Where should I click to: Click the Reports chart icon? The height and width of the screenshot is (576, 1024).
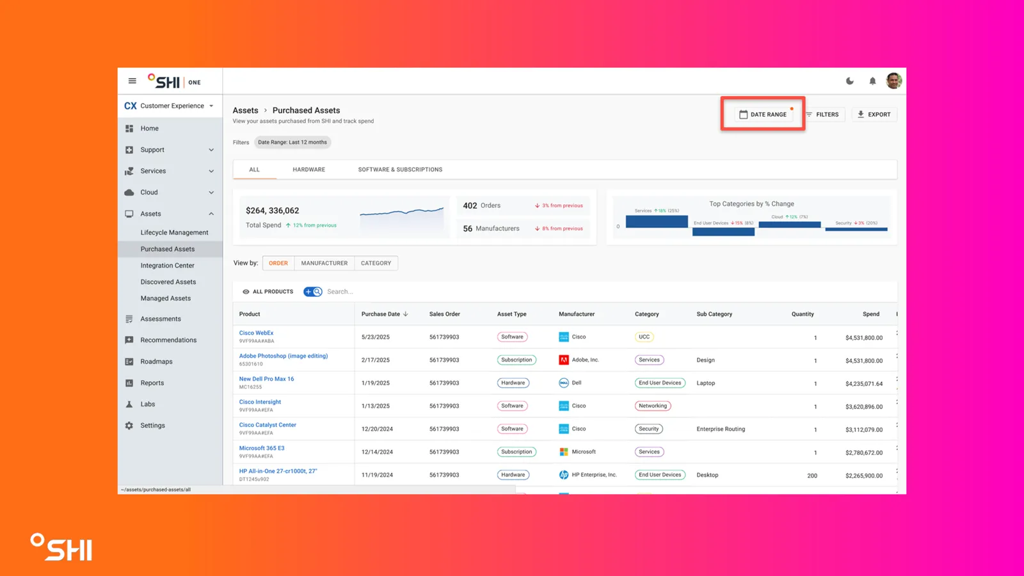tap(129, 383)
